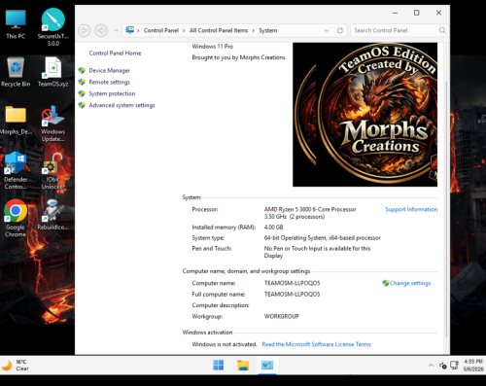Viewport: 486px width, 386px height.
Task: Click the Back navigation arrow
Action: [85, 30]
